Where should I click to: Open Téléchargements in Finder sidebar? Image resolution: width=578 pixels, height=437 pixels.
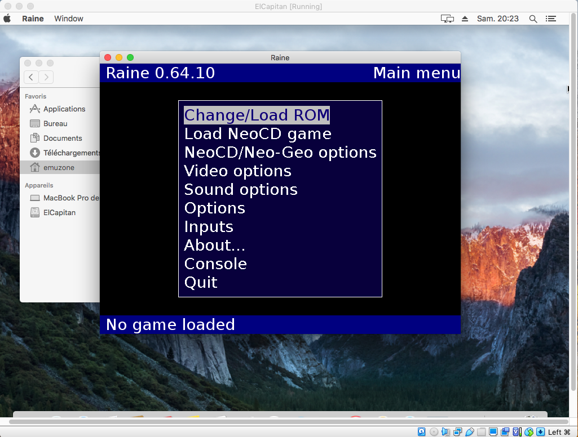click(x=72, y=153)
